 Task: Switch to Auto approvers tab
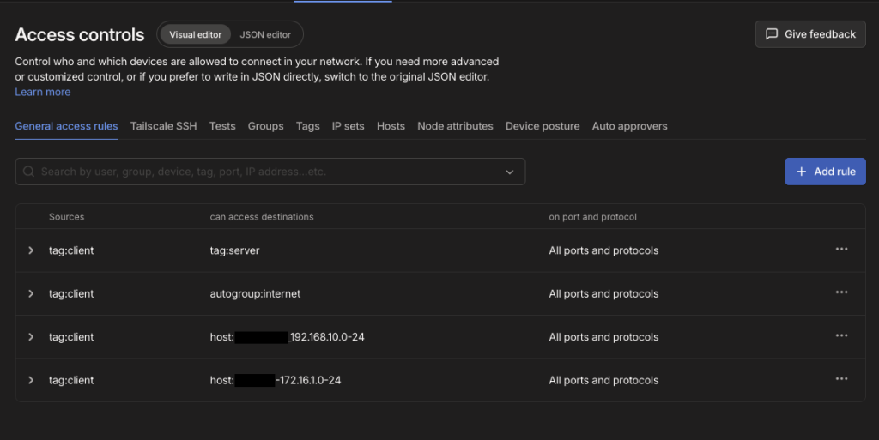(x=629, y=126)
